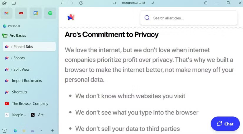The width and height of the screenshot is (243, 134).
Task: Toggle the sidebar visibility
Action: (14, 3)
